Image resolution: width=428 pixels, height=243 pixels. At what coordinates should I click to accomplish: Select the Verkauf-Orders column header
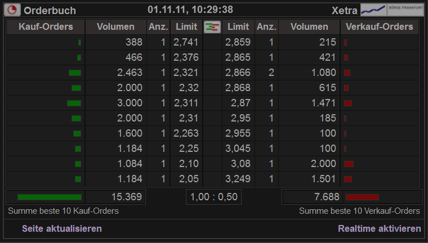point(380,27)
